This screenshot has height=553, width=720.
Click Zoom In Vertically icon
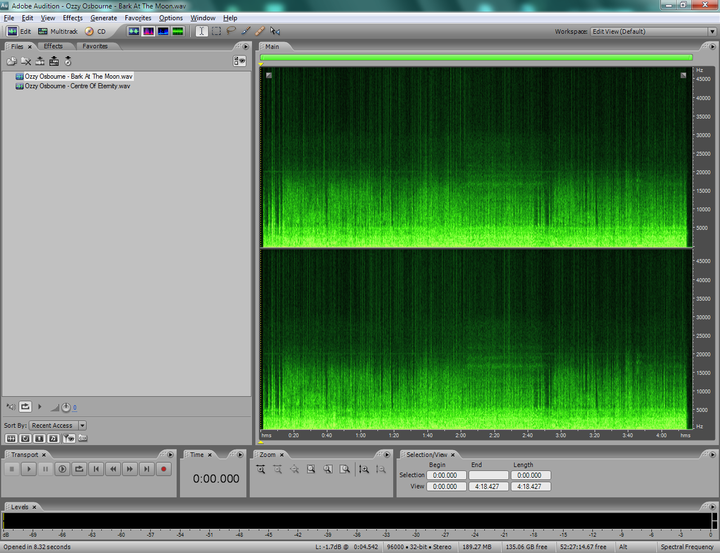coord(364,469)
